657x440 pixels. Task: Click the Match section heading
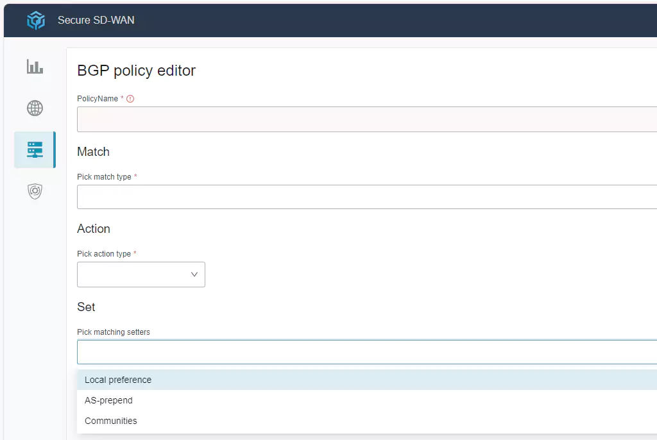pyautogui.click(x=93, y=152)
